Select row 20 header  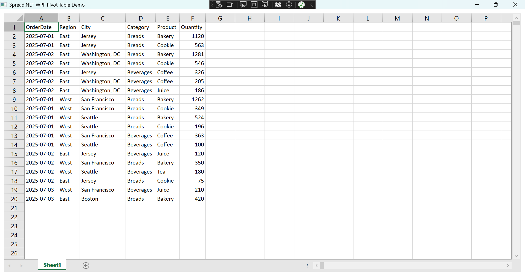[x=14, y=199]
